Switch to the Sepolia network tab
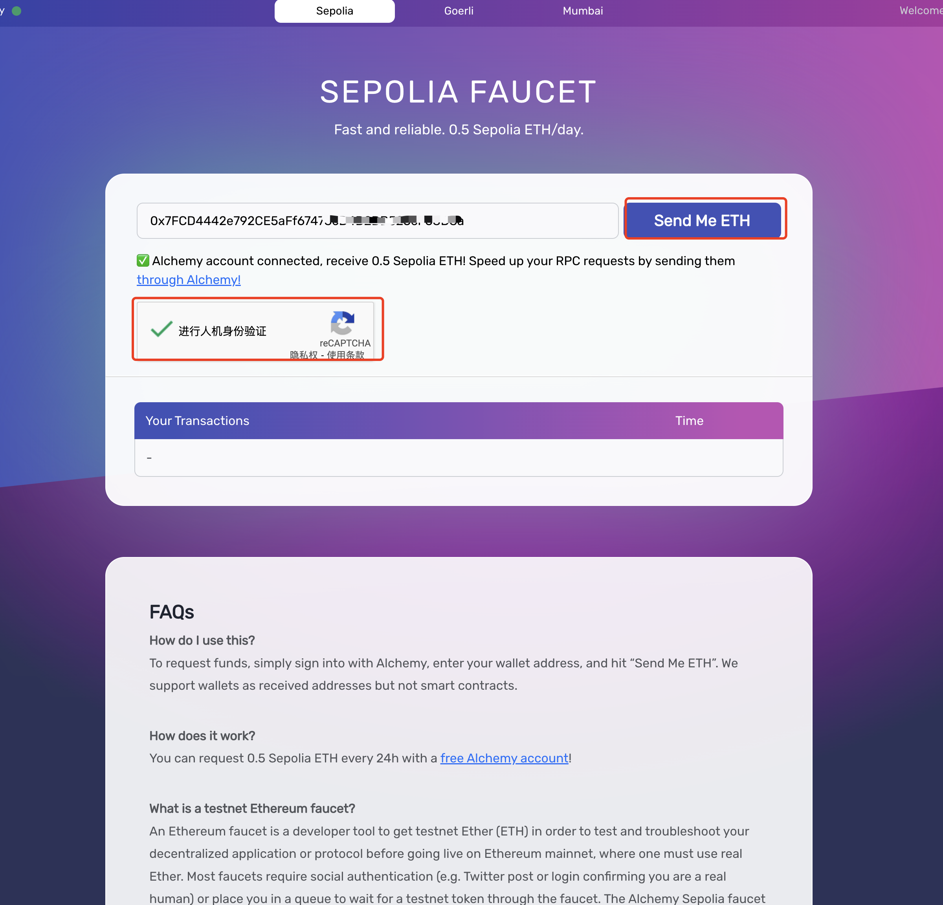The image size is (943, 905). pos(334,11)
